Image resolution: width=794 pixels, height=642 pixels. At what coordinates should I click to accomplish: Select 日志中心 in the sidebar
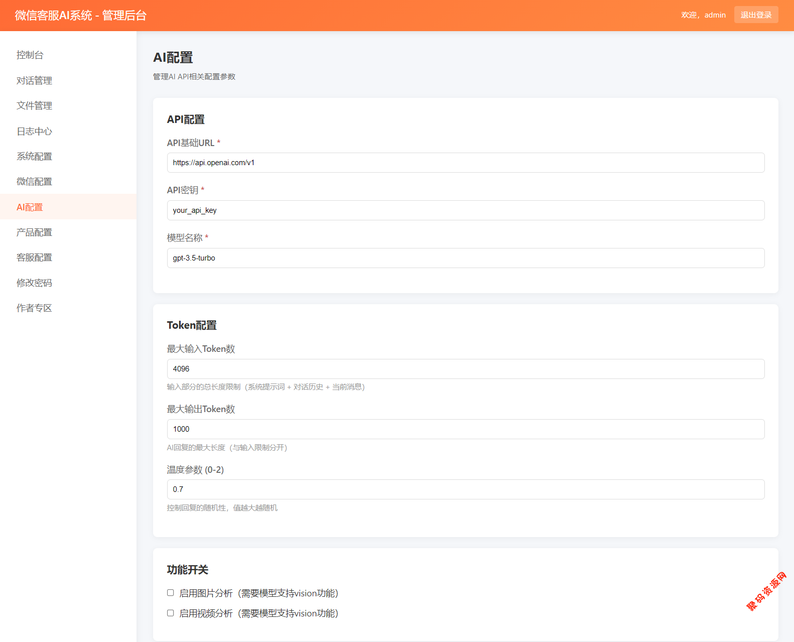click(x=34, y=131)
